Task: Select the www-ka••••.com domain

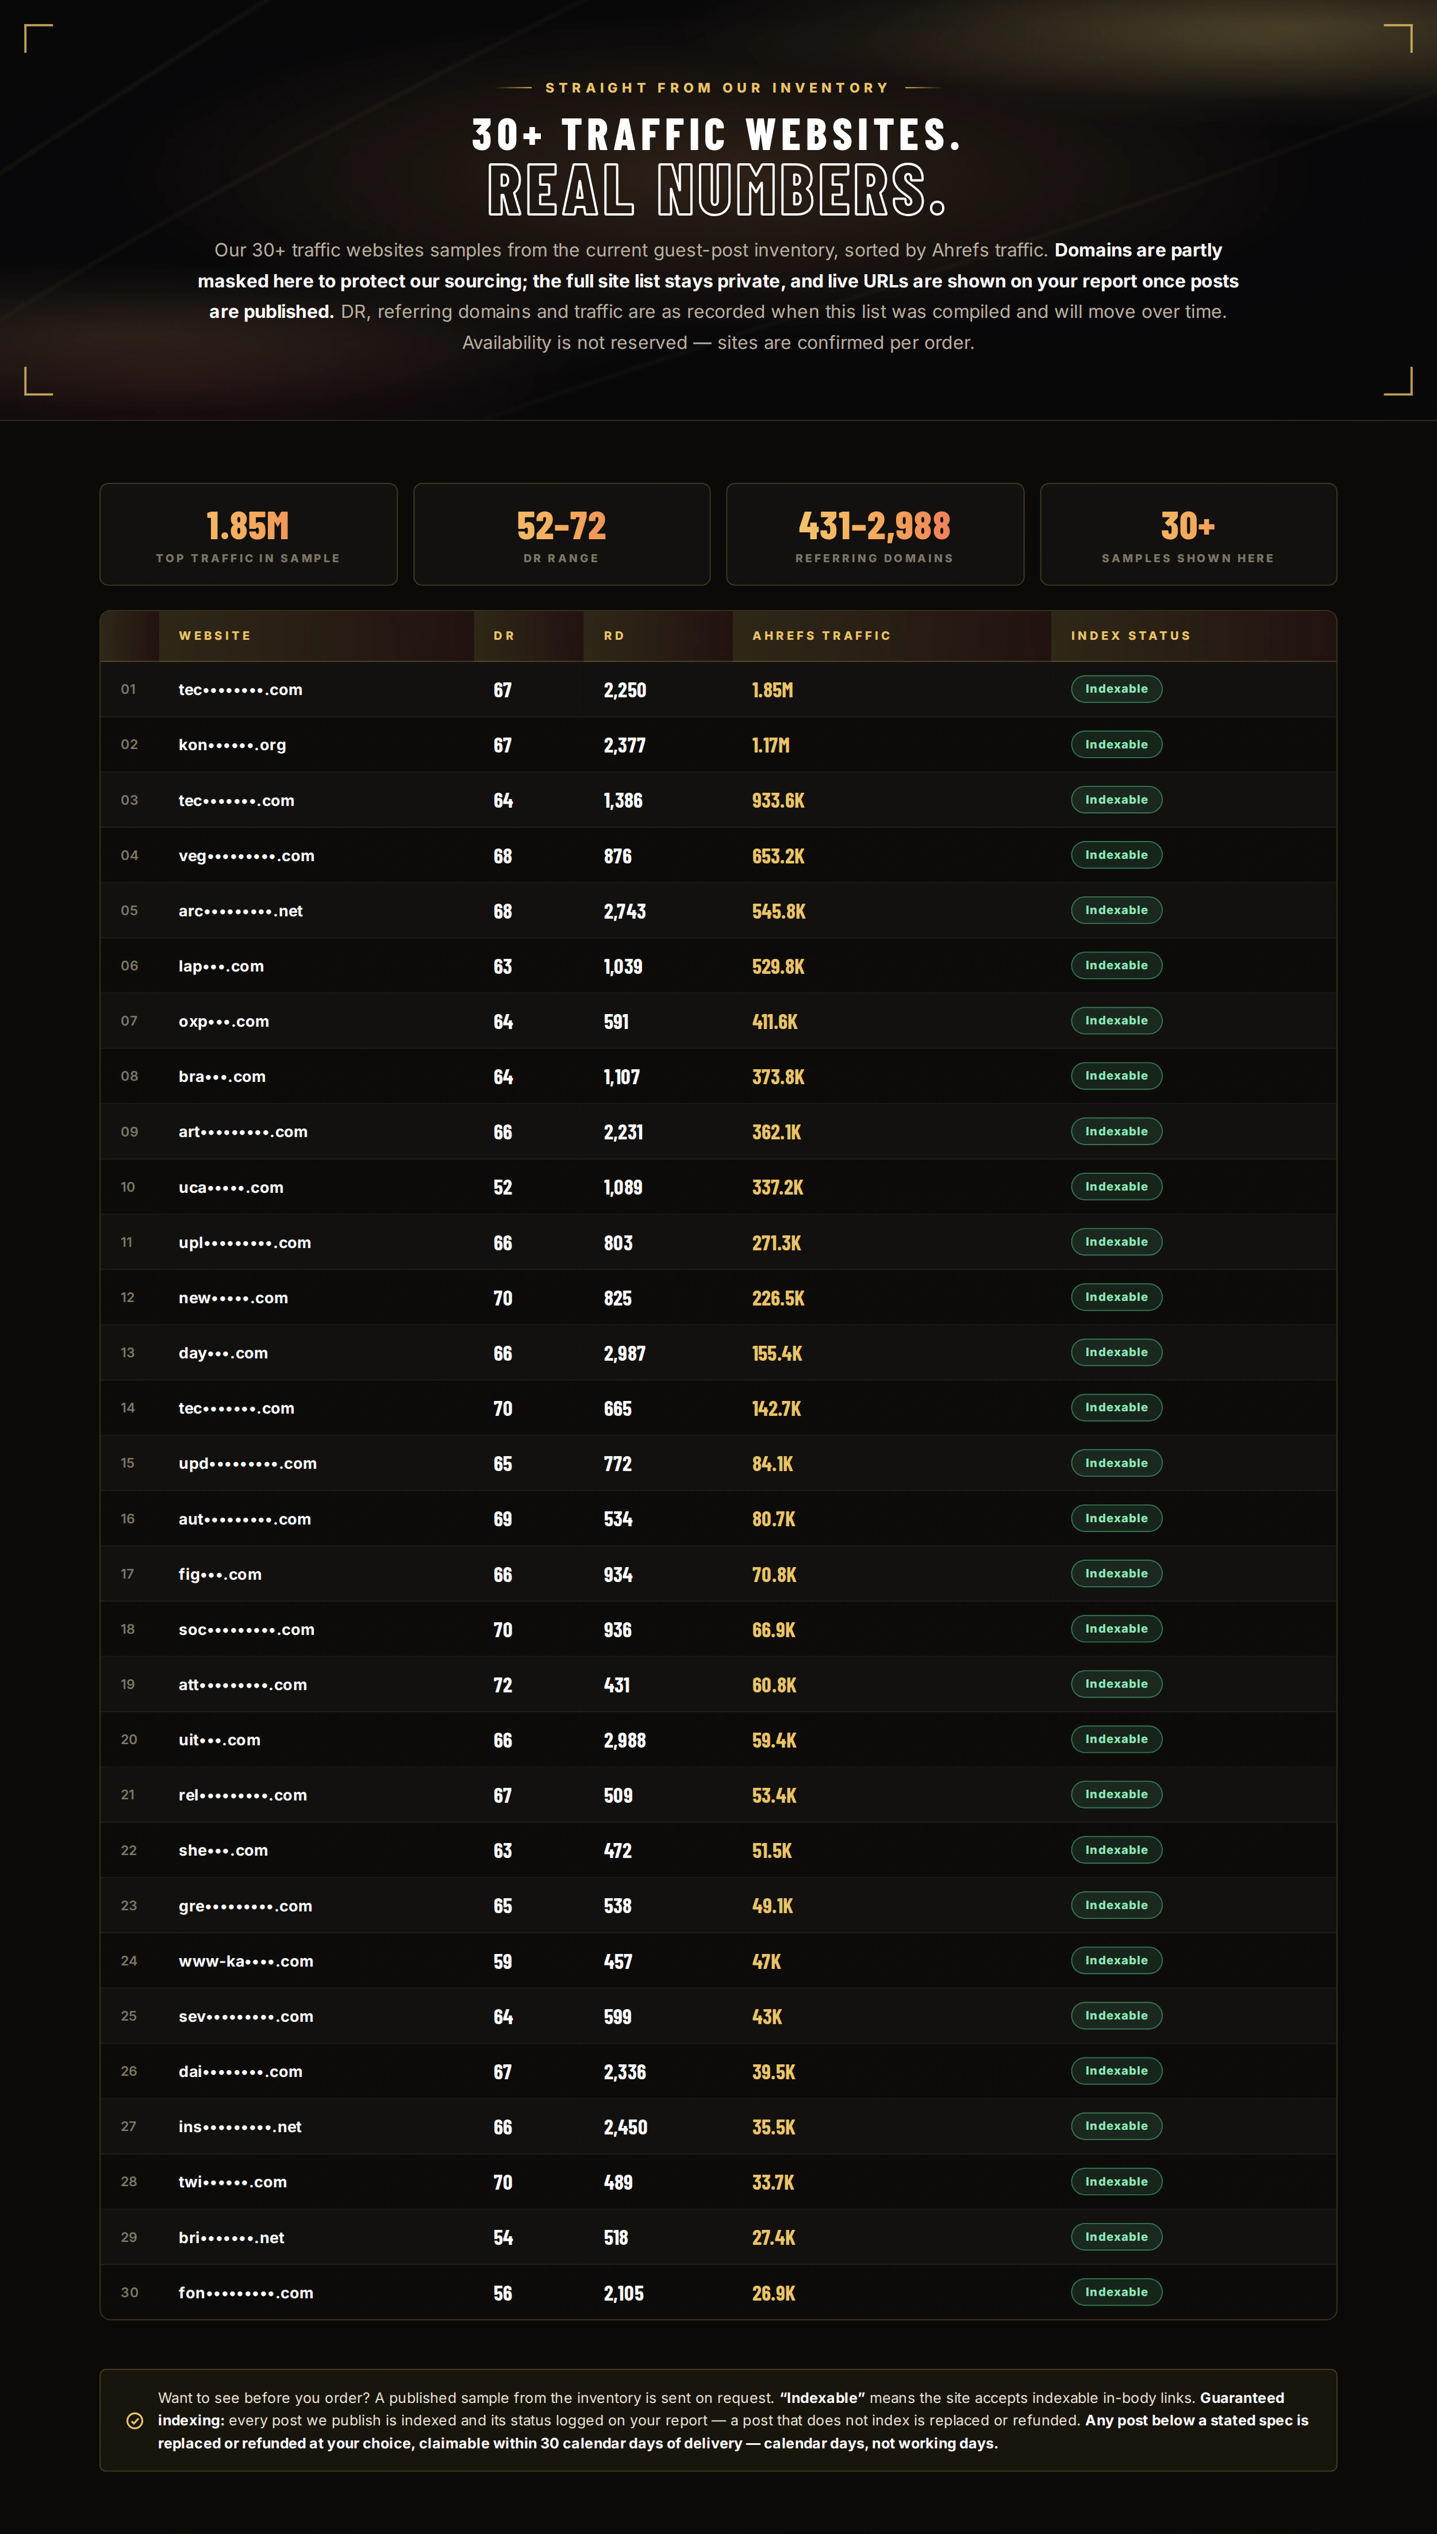Action: 246,1961
